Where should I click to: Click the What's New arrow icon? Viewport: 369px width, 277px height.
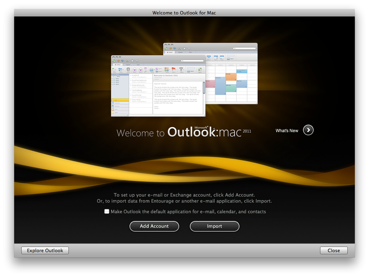coord(308,130)
